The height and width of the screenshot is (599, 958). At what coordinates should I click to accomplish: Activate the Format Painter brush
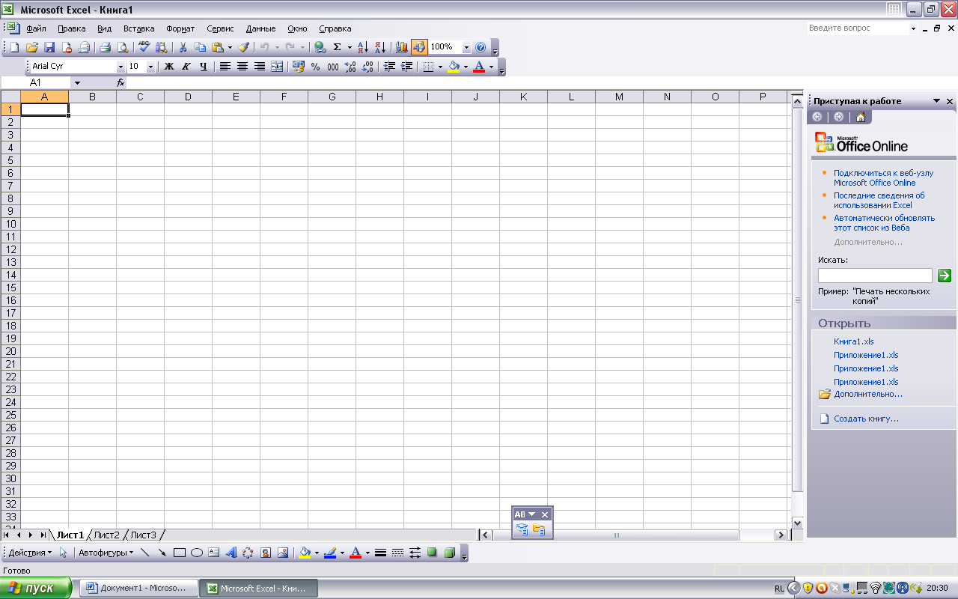point(243,47)
